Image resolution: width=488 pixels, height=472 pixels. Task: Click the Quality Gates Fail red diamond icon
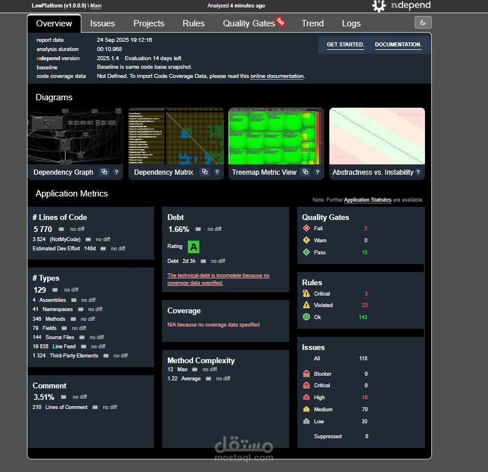tap(306, 228)
